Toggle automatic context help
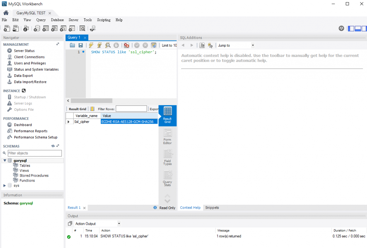The height and width of the screenshot is (248, 367). (210, 45)
